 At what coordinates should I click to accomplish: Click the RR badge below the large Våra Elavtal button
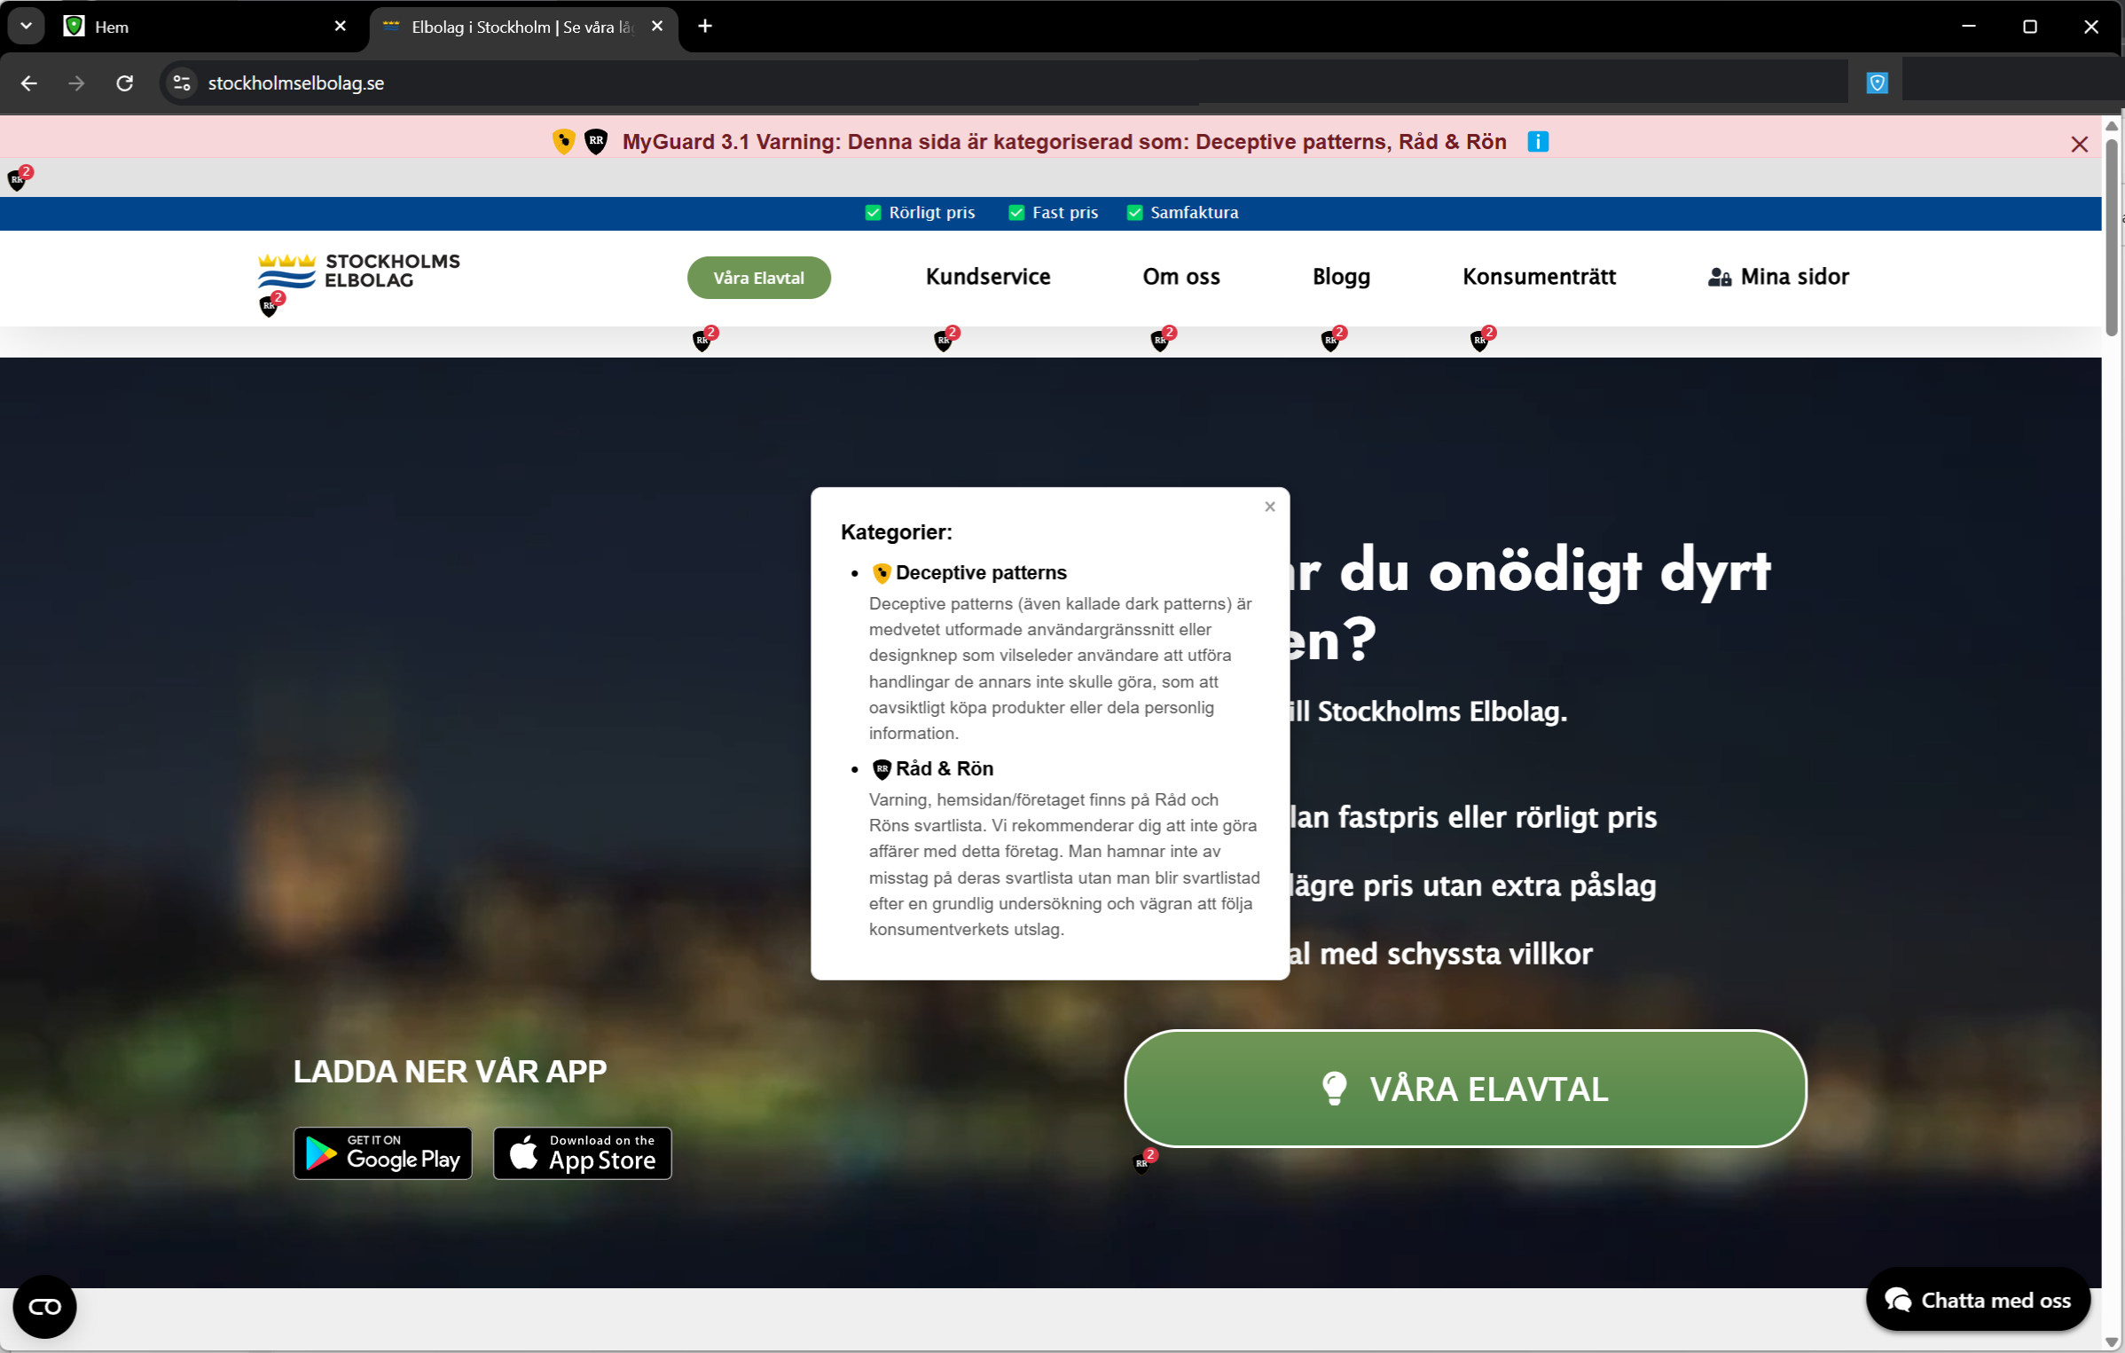point(1144,1161)
